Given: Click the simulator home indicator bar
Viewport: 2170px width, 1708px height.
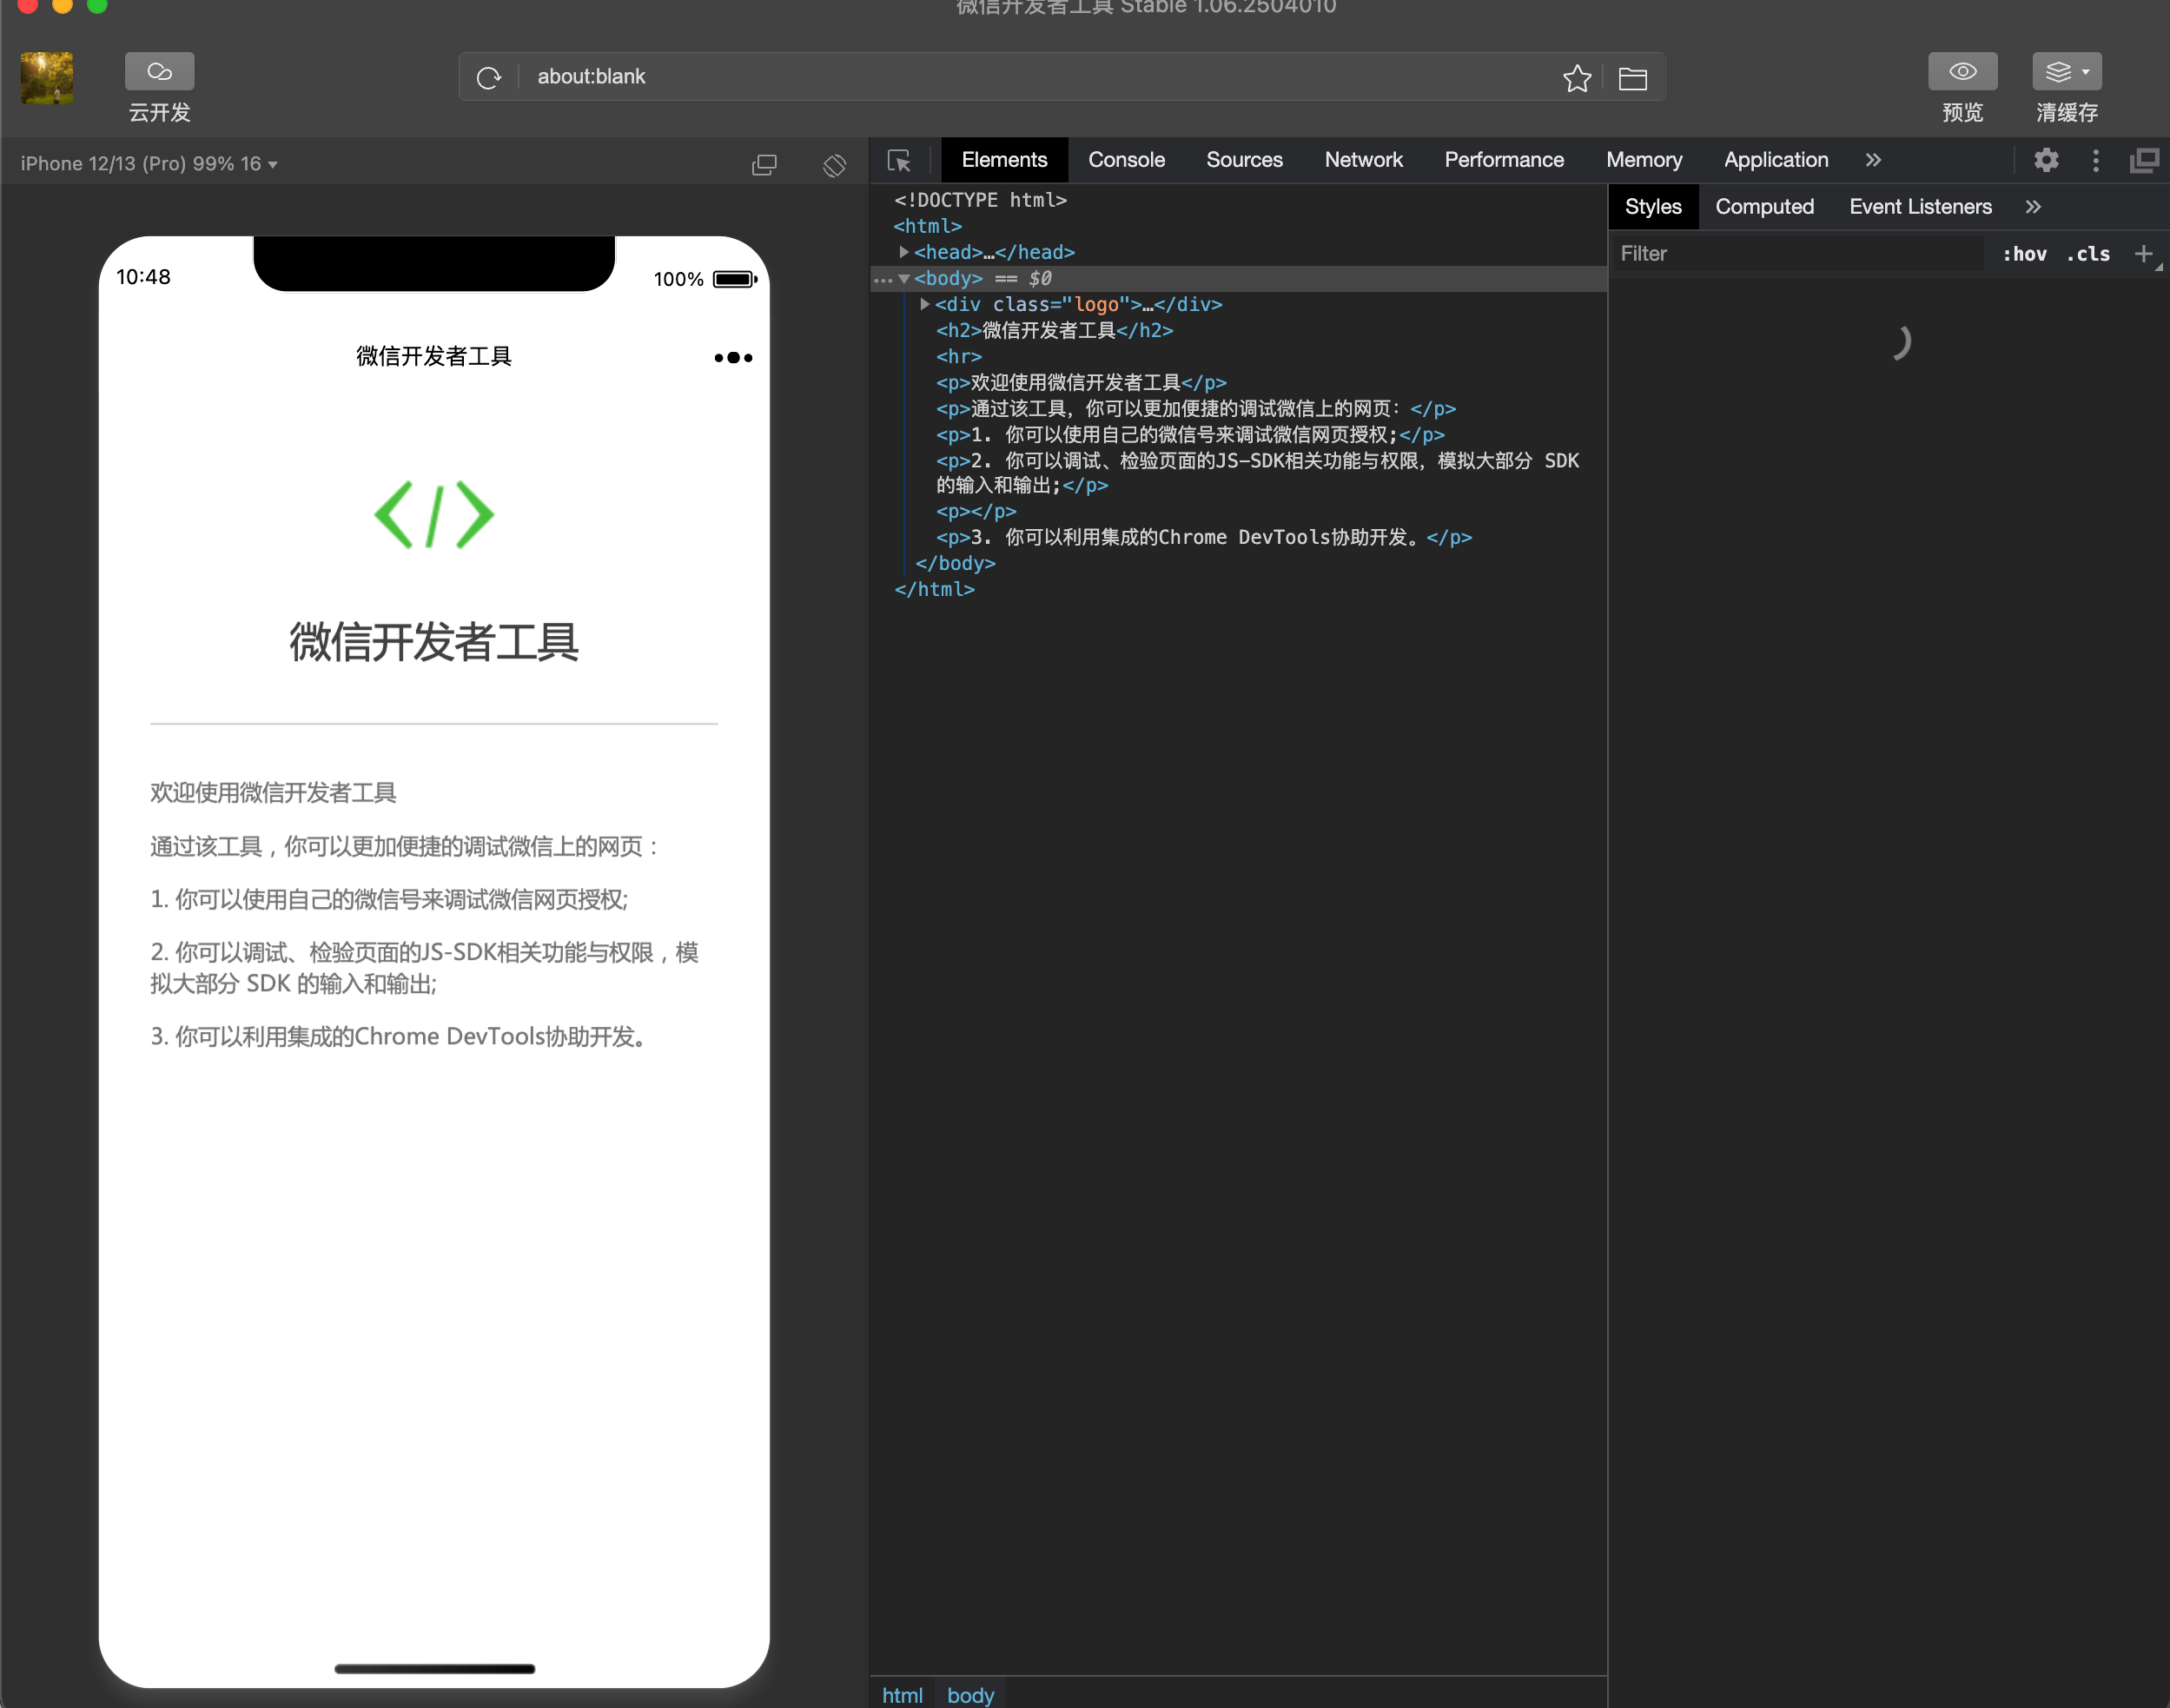Looking at the screenshot, I should tap(434, 1668).
